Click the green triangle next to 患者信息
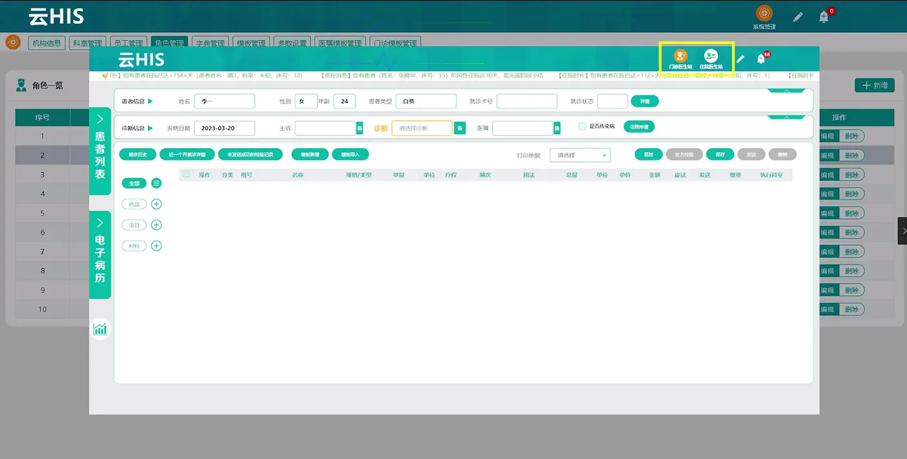 150,101
